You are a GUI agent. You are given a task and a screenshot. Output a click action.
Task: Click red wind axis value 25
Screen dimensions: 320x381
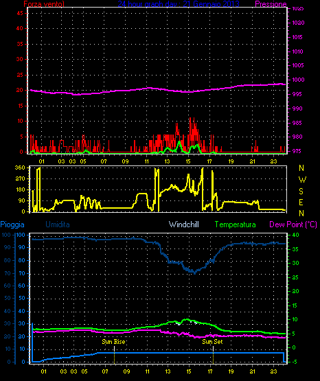[x=20, y=75]
